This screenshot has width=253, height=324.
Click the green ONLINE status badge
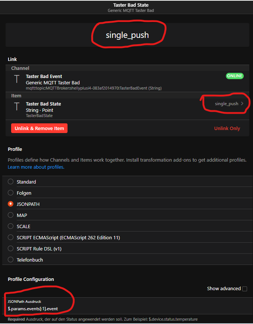point(235,76)
